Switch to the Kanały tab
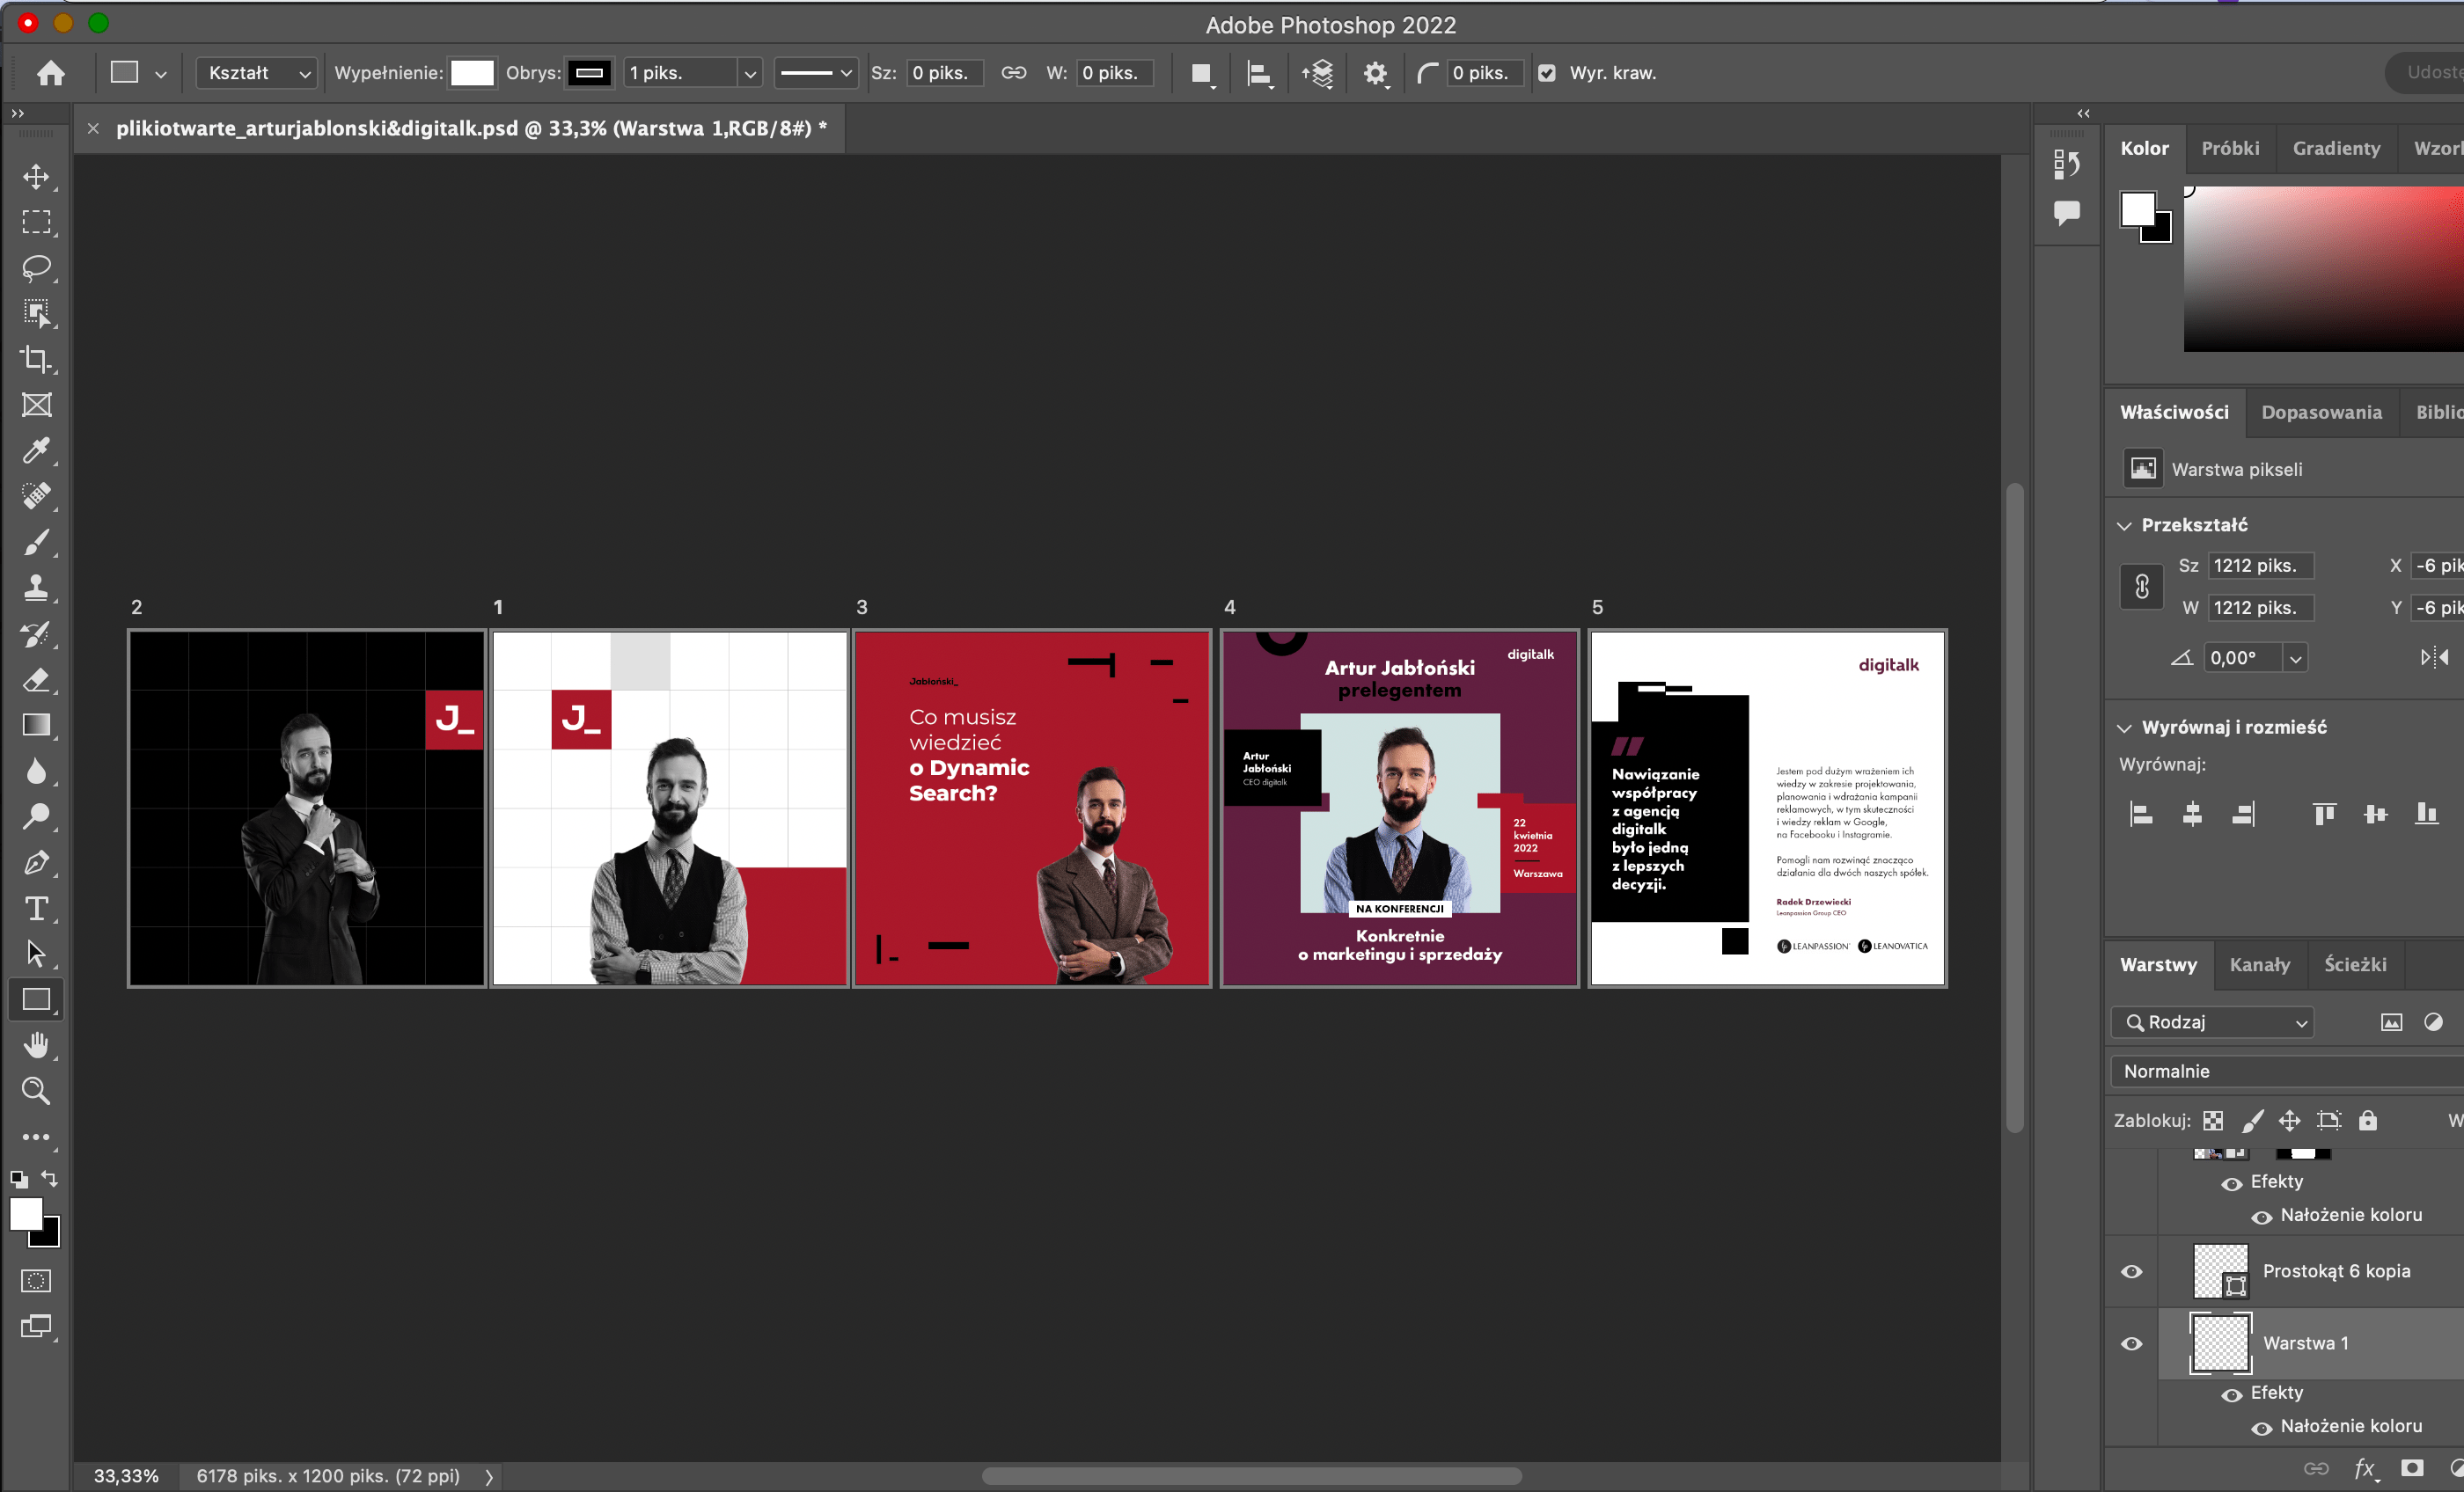 coord(2259,964)
